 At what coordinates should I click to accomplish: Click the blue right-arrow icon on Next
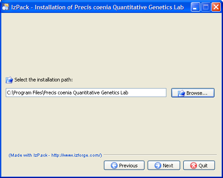(x=158, y=166)
